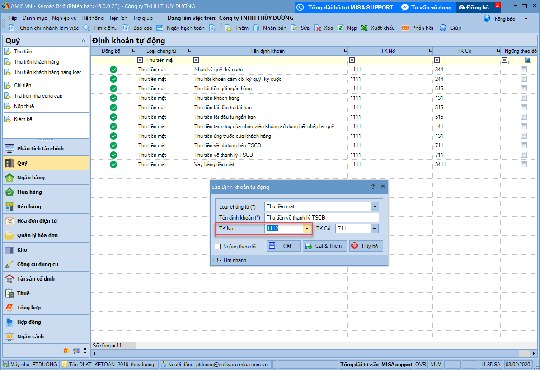Open Phân tích tài chính panel
This screenshot has width=540, height=370.
click(40, 149)
